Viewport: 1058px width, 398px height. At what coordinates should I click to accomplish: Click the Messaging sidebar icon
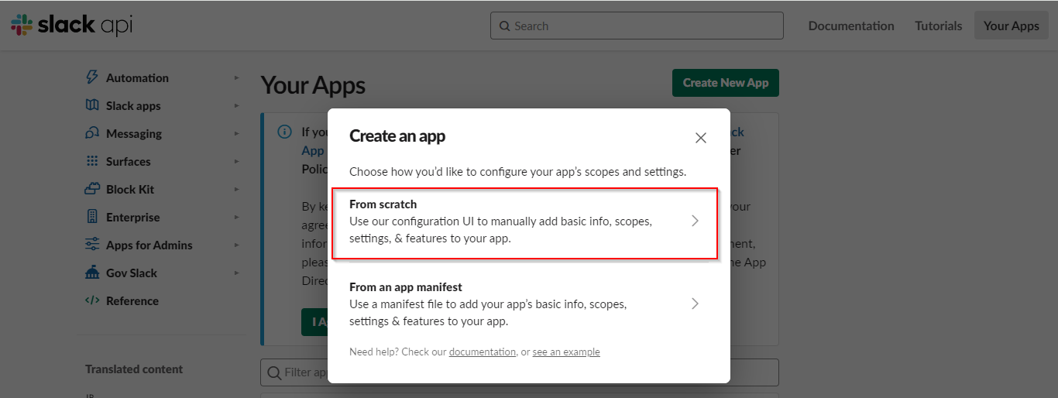[92, 133]
